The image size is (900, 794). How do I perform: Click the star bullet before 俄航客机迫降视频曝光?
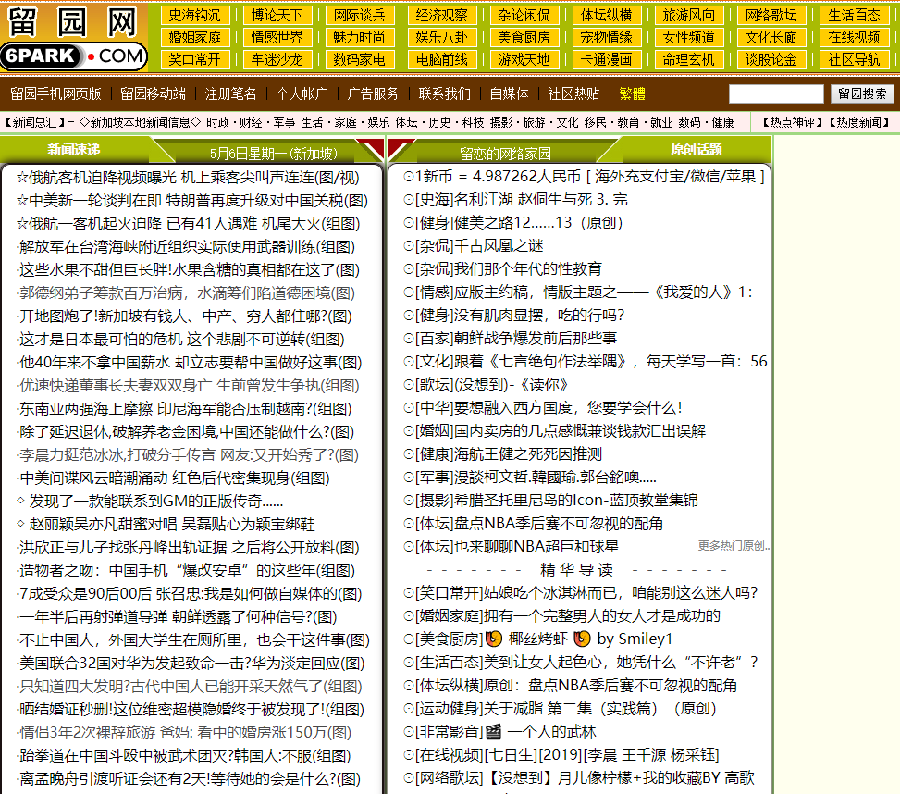(22, 178)
